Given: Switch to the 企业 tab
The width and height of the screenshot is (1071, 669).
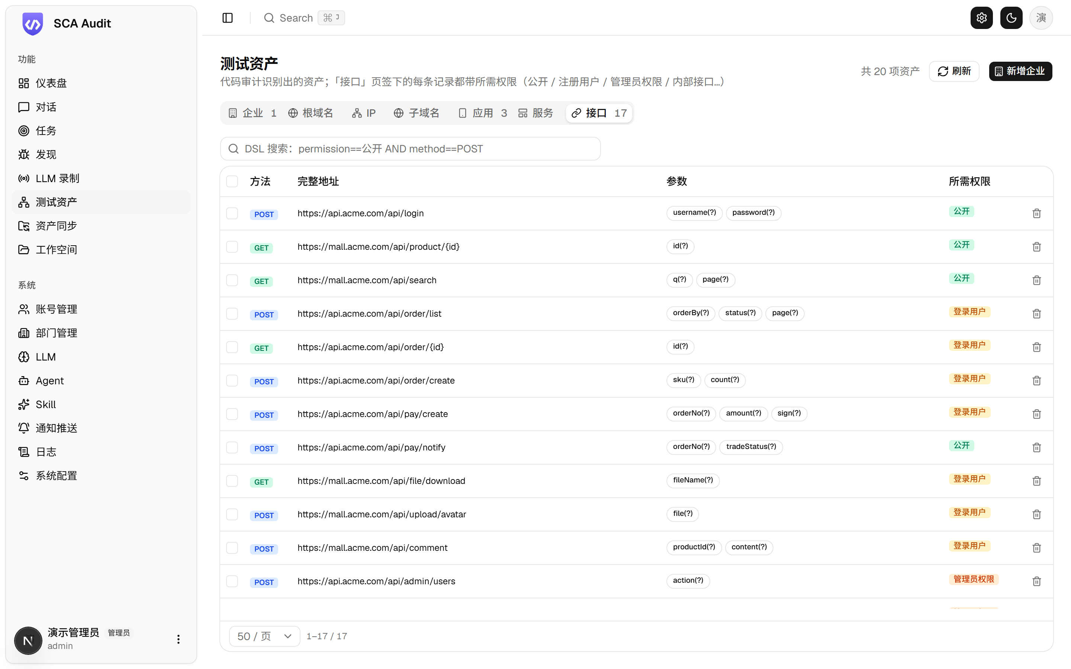Looking at the screenshot, I should [x=252, y=113].
